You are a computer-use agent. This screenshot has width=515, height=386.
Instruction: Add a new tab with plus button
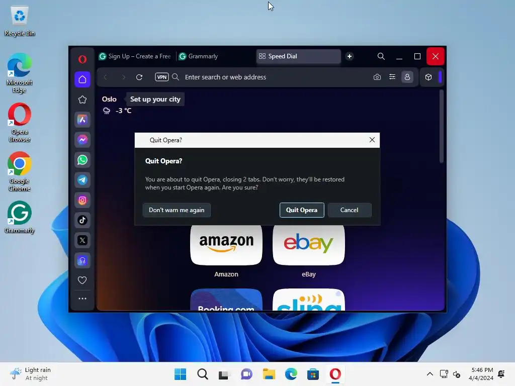point(350,56)
